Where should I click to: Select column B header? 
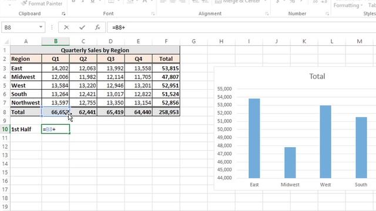point(56,42)
